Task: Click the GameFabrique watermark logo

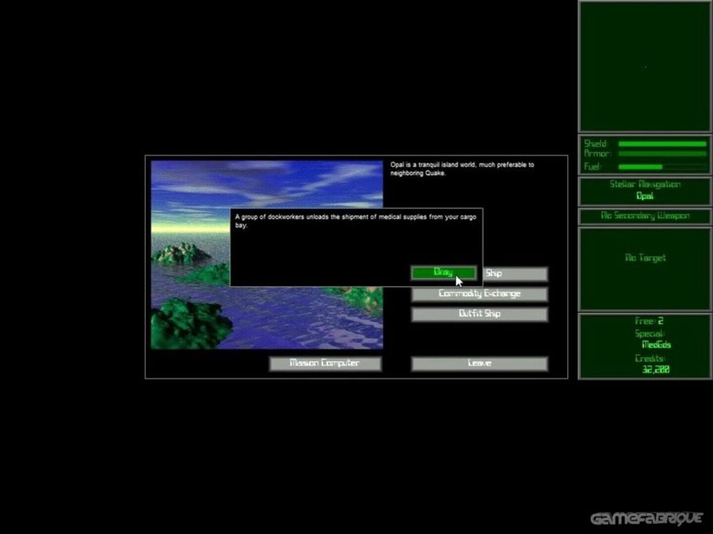Action: (x=646, y=518)
